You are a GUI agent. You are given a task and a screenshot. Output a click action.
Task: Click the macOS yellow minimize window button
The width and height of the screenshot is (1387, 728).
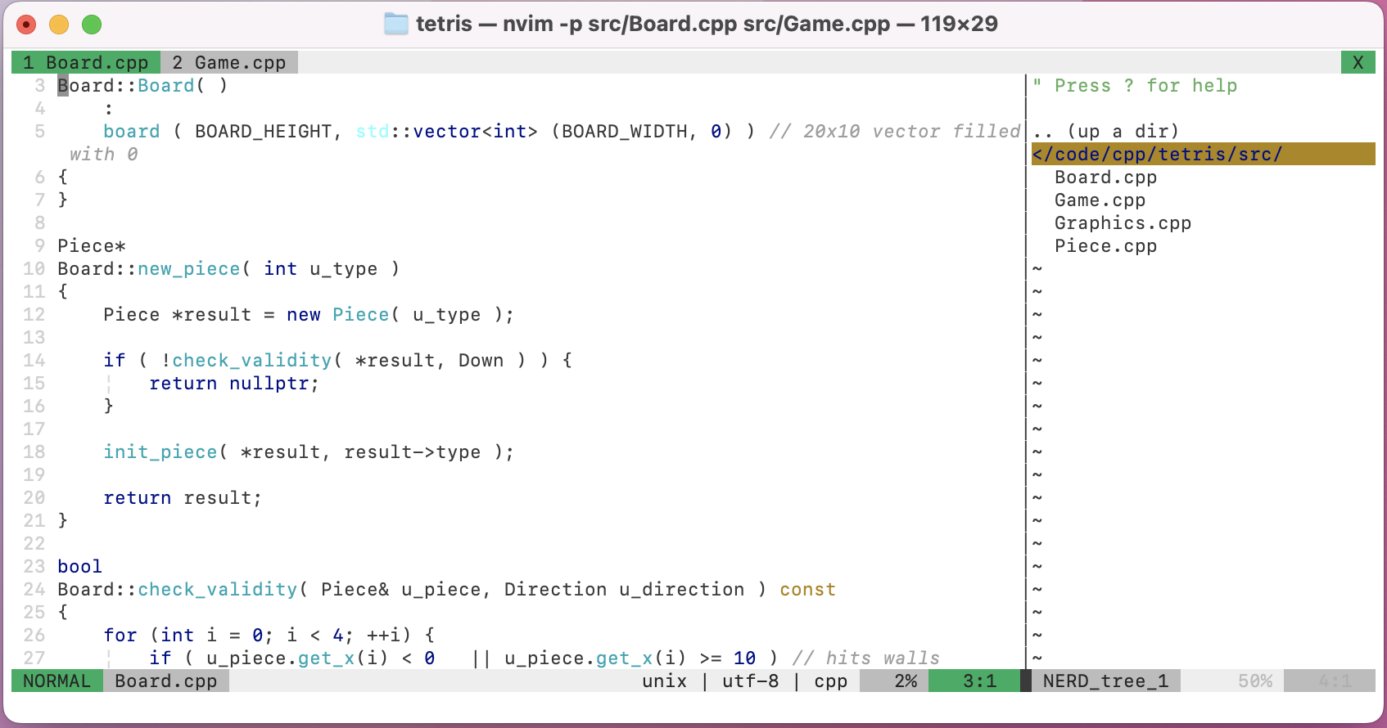[59, 25]
